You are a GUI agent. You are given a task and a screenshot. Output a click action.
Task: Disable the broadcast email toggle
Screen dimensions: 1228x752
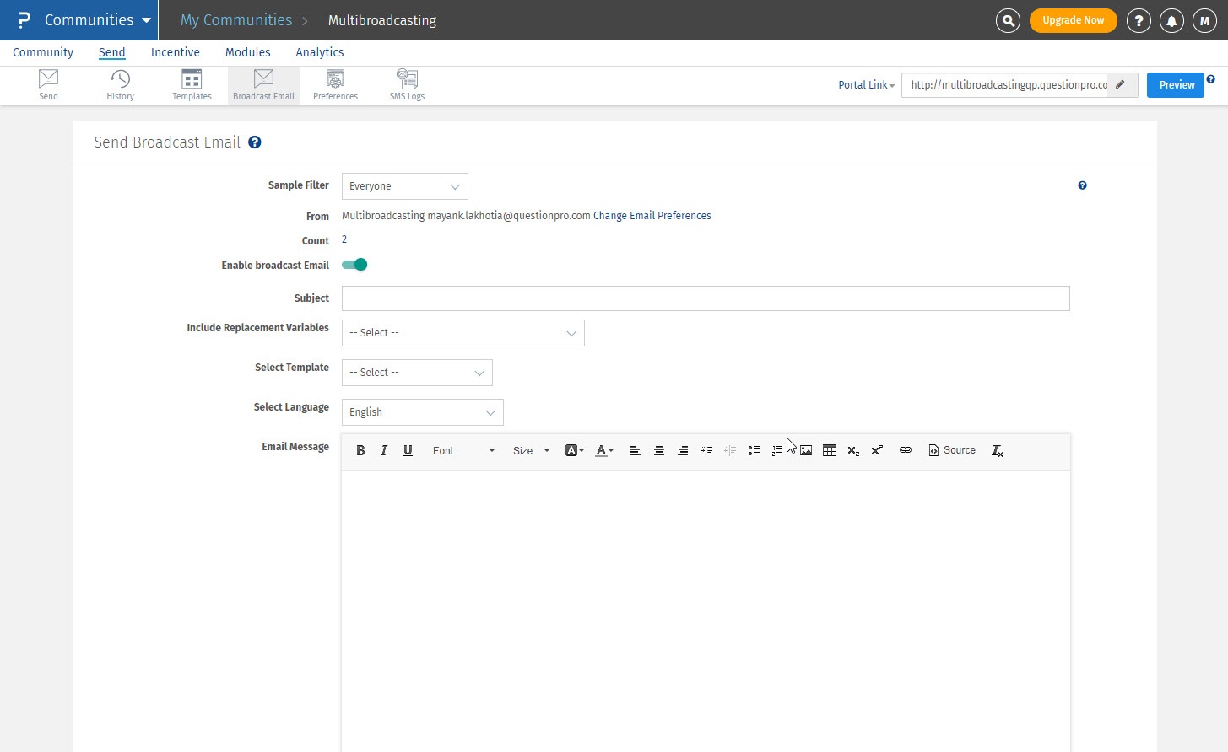[x=354, y=265]
